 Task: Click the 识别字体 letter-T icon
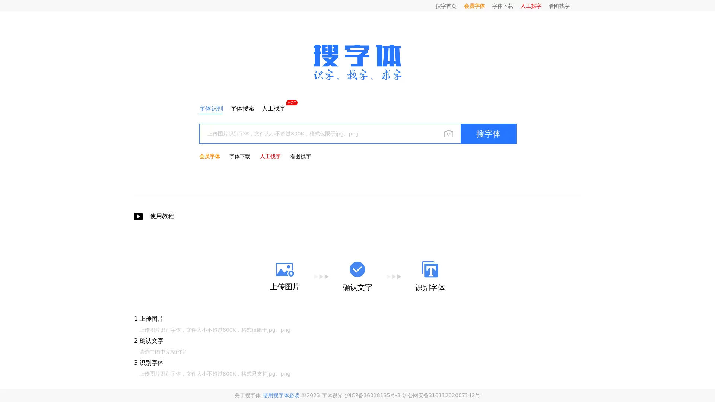pos(430,269)
